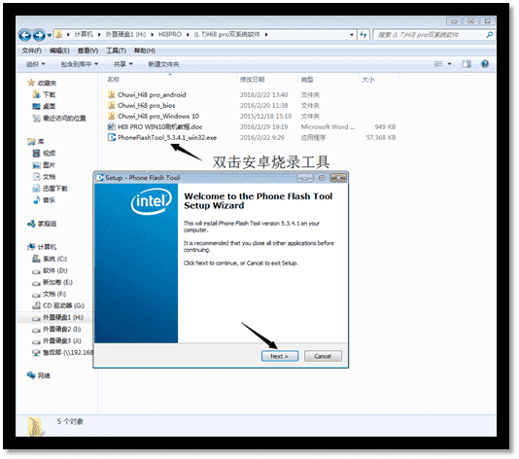
Task: Open the view options dropdown arrow
Action: [449, 64]
